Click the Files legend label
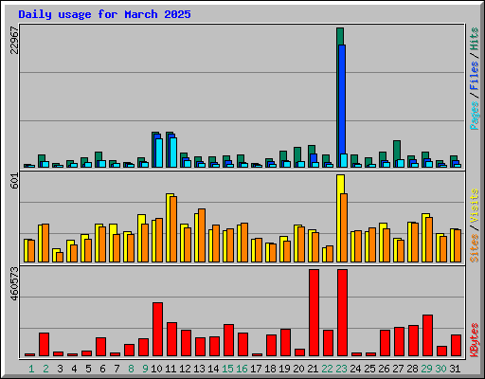Viewport: 485px width, 379px height. [x=475, y=76]
